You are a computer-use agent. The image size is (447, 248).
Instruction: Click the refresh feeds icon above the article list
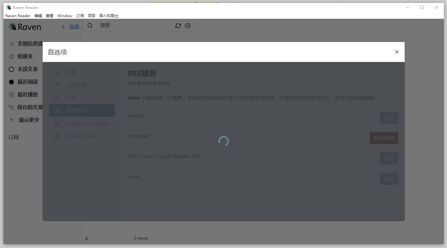(178, 25)
